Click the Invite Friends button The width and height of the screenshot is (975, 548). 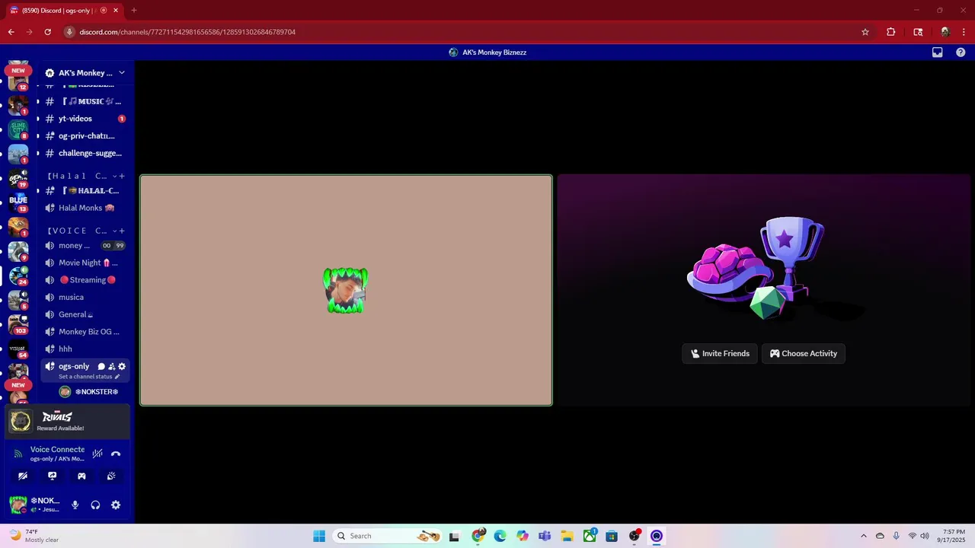coord(720,353)
